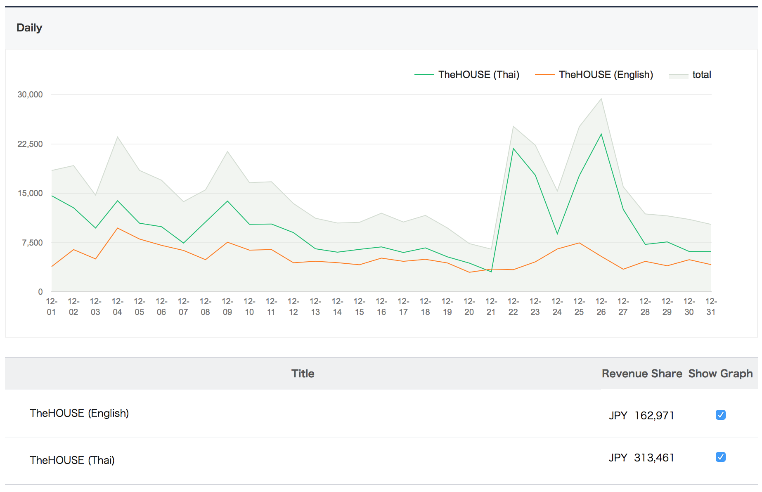Screen dimensions: 762x492
Task: Click revenue value JPY 313,461
Action: point(641,458)
